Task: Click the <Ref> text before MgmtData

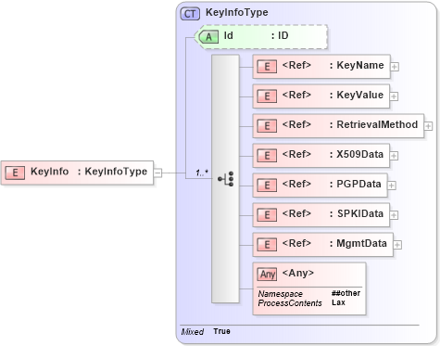Action: click(296, 243)
